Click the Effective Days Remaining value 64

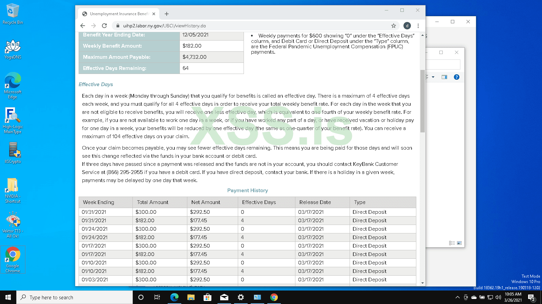pos(186,68)
